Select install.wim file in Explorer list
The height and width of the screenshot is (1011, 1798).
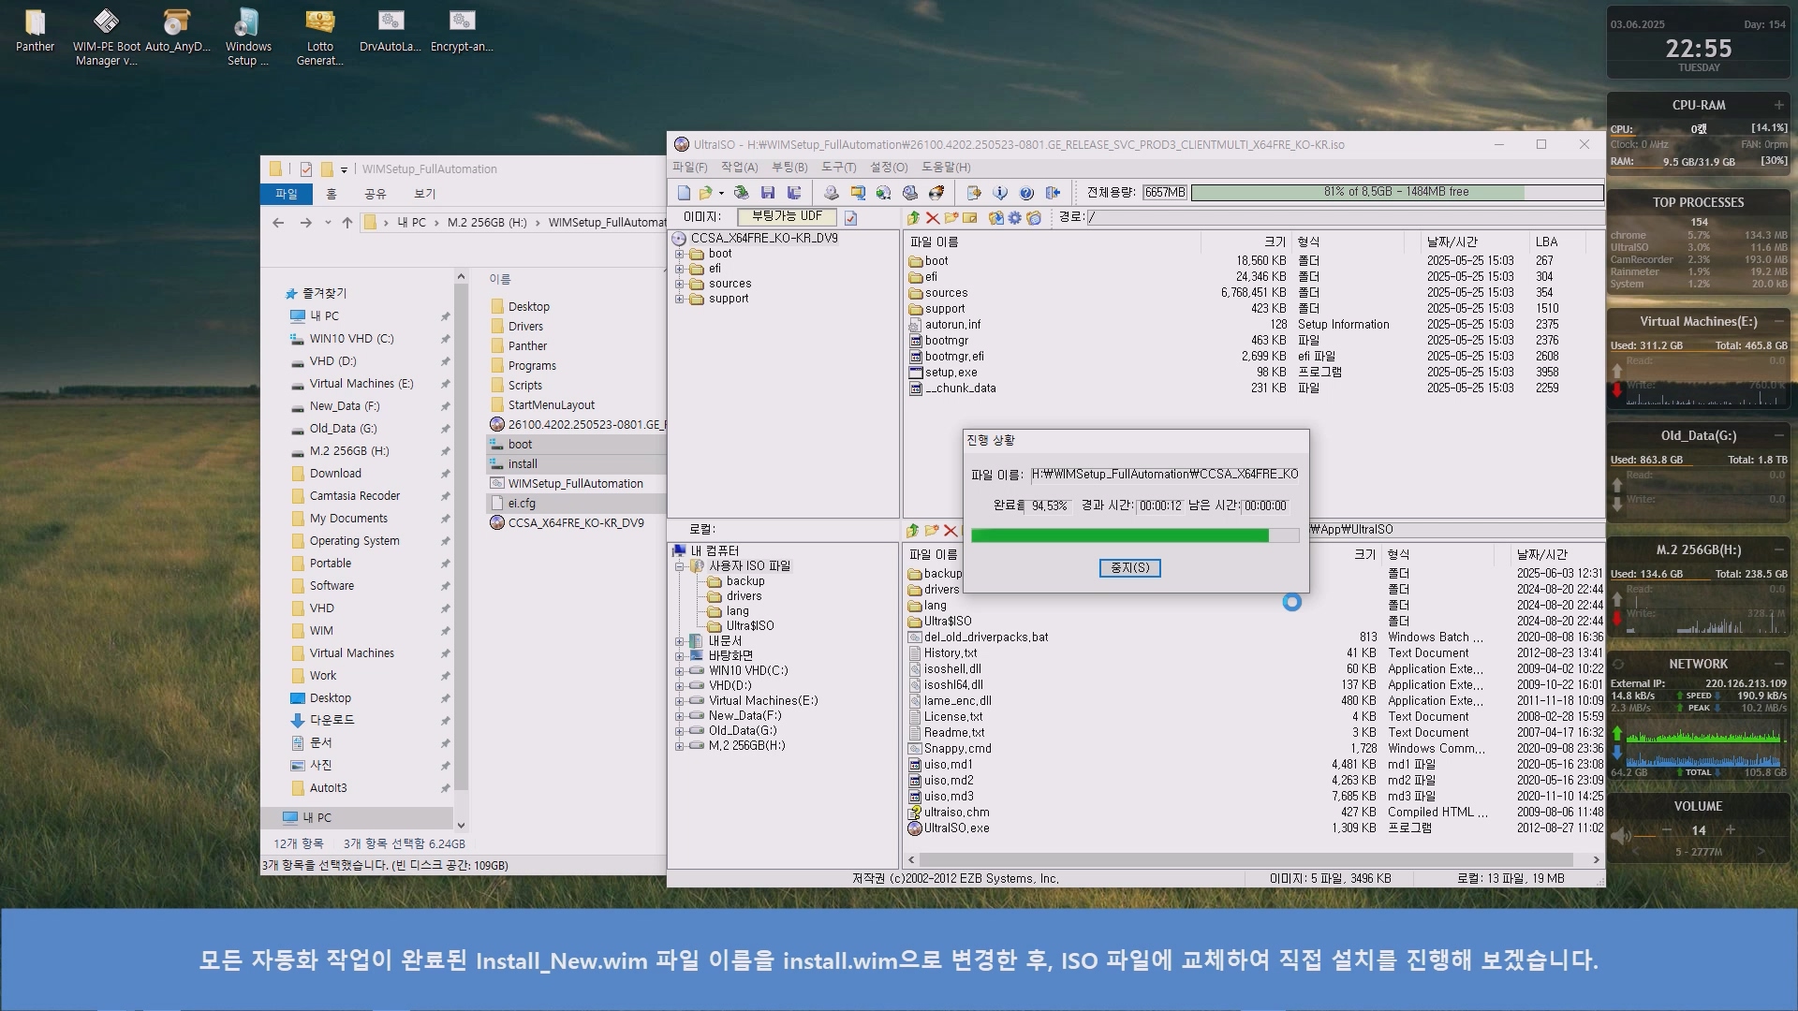523,464
